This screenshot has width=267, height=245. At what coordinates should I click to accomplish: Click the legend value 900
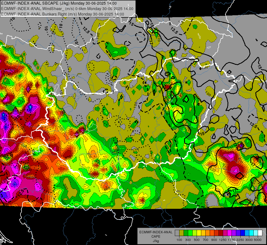coord(214,240)
